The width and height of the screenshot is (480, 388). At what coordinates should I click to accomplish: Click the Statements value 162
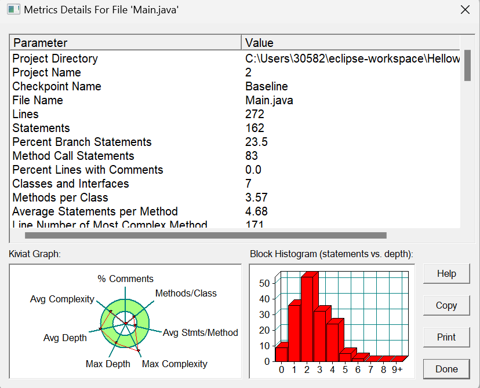pos(254,128)
